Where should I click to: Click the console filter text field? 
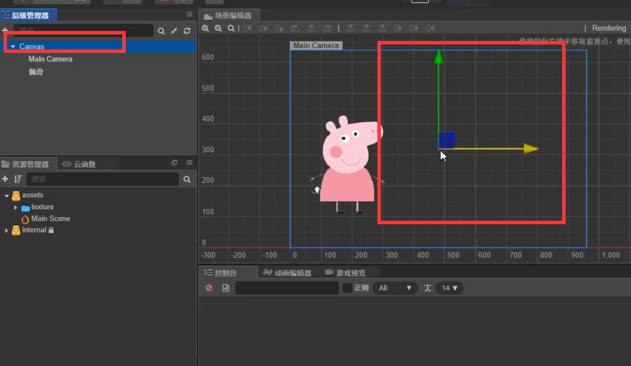pos(287,288)
